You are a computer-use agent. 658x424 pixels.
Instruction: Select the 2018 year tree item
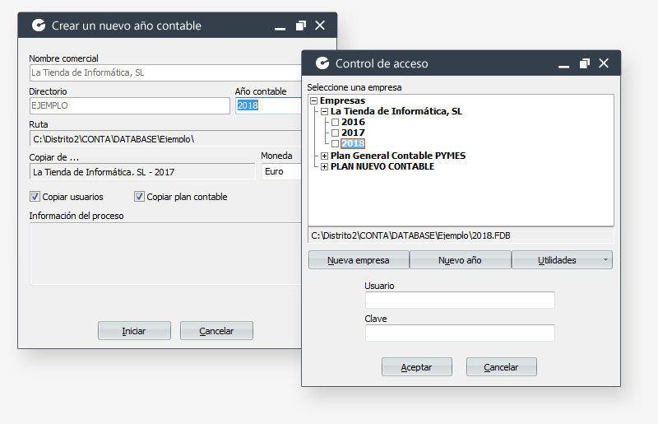click(353, 144)
